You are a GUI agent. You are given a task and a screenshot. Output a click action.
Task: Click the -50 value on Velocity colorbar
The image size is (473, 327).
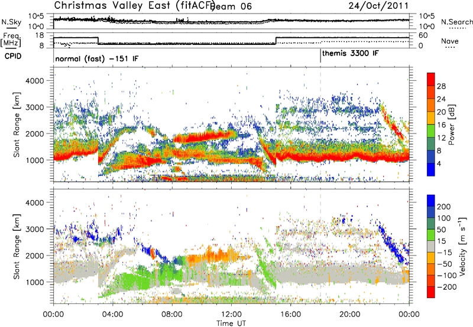(x=445, y=264)
